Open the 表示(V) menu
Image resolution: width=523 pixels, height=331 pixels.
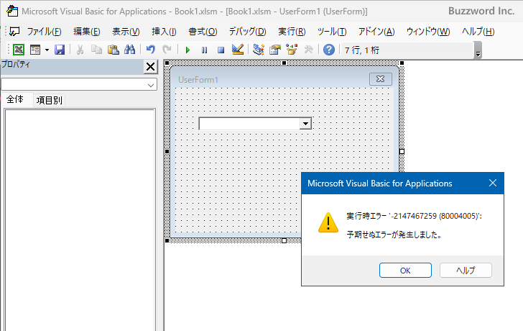(126, 32)
